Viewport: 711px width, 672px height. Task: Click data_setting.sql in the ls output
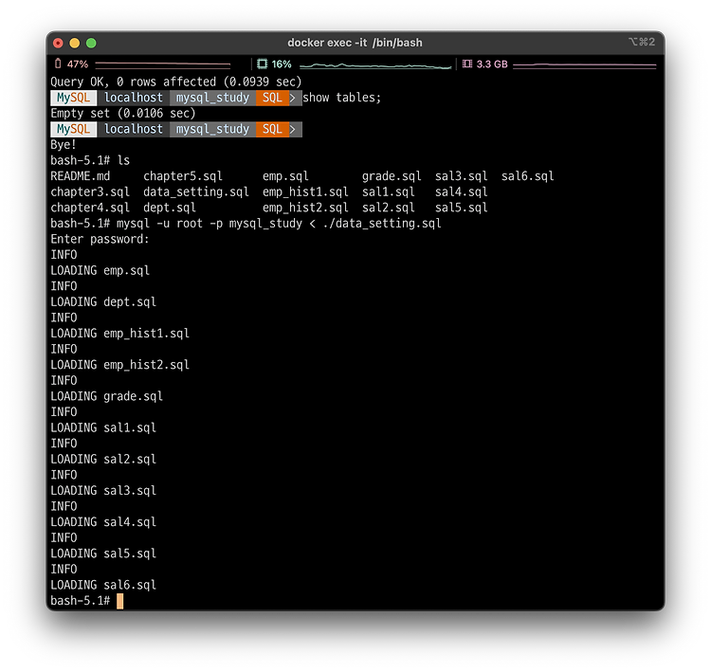[x=196, y=192]
